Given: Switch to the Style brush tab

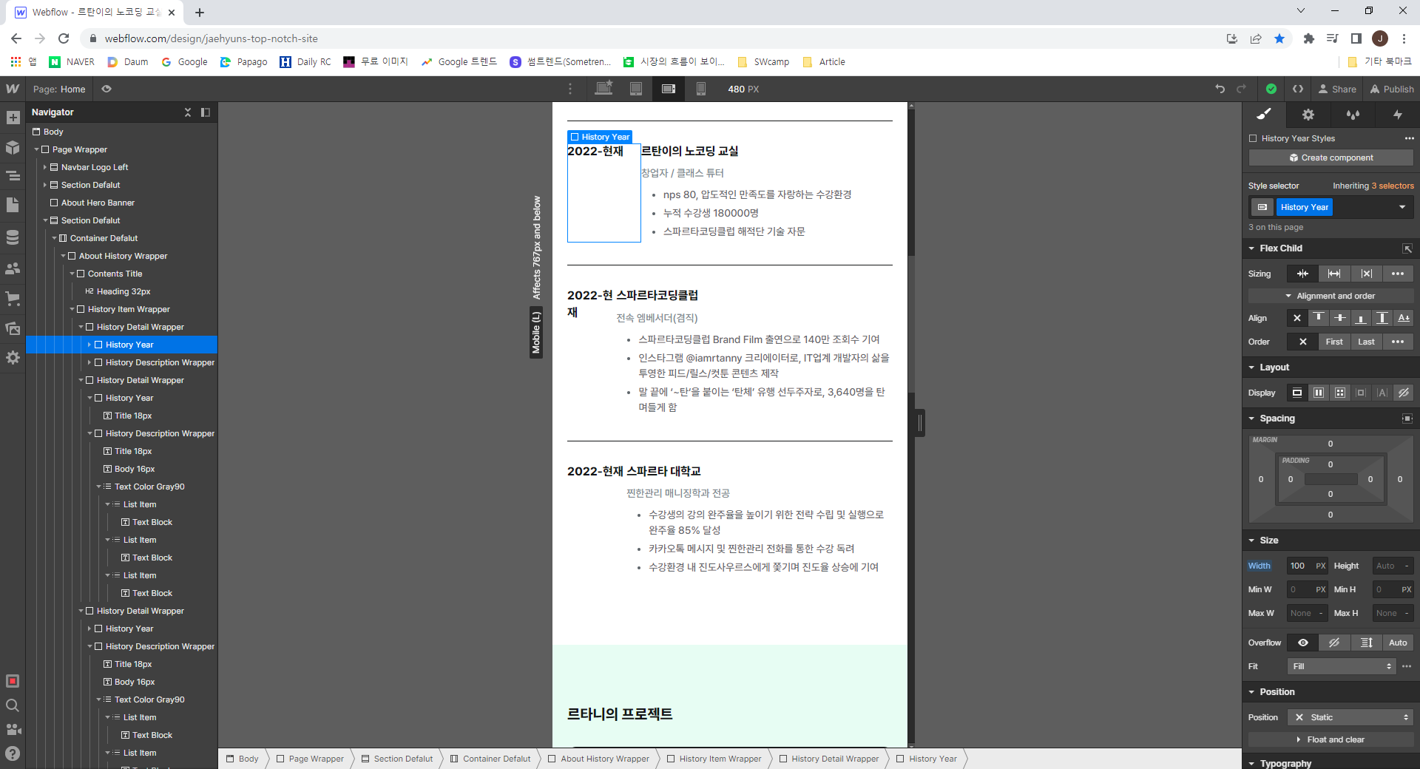Looking at the screenshot, I should 1264,115.
